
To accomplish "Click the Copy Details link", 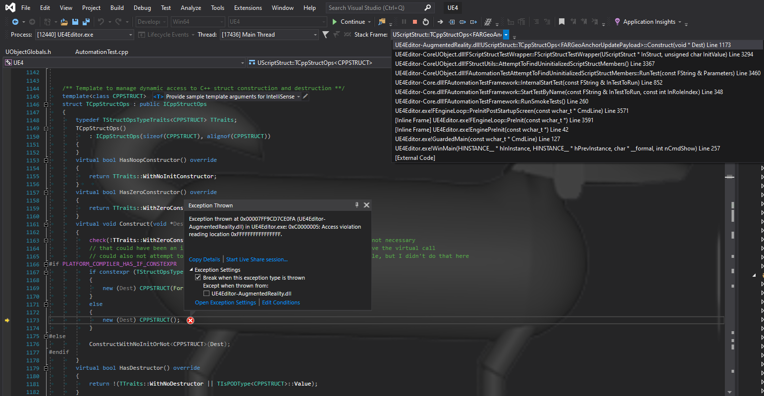I will (x=204, y=259).
